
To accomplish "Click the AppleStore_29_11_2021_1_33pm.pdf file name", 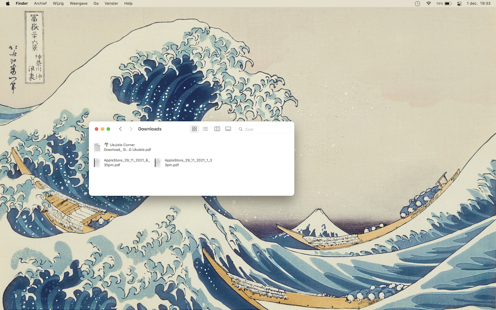I will pyautogui.click(x=188, y=162).
